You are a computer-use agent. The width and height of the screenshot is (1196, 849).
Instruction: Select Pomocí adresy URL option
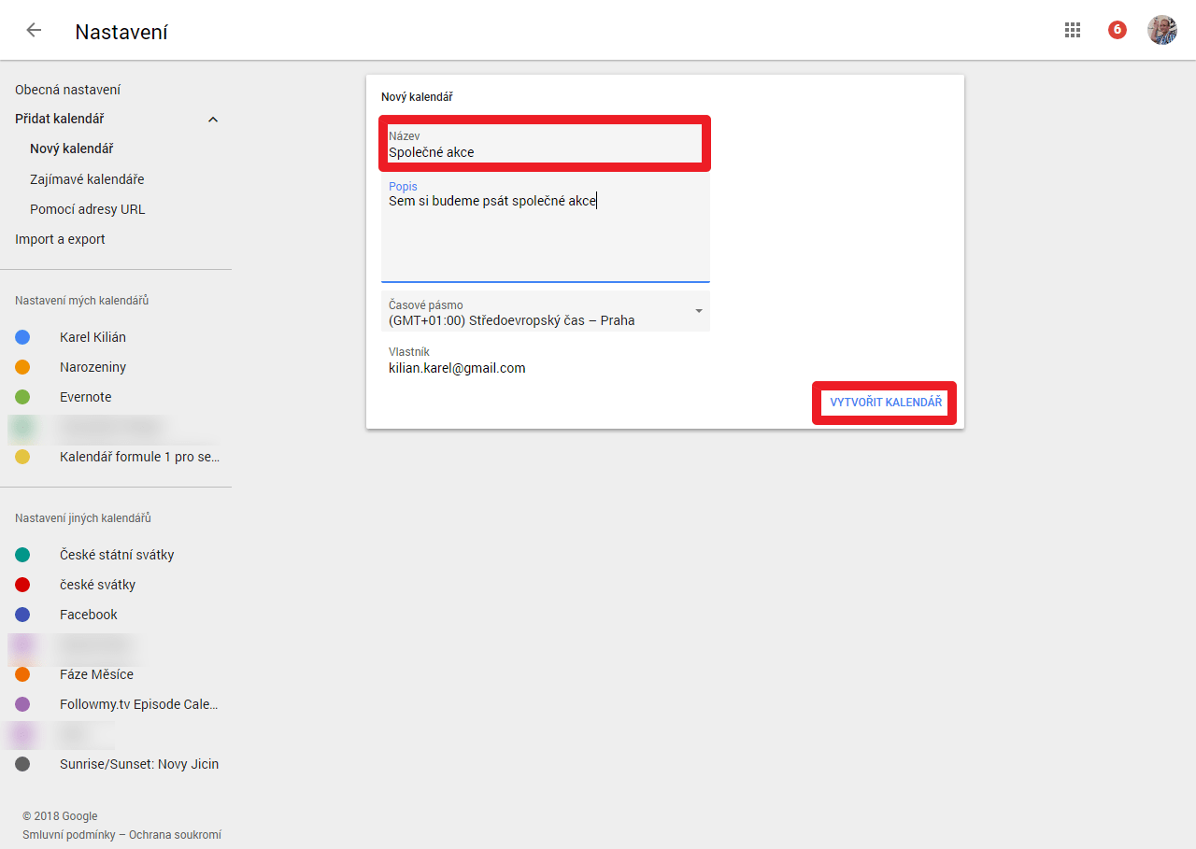87,209
